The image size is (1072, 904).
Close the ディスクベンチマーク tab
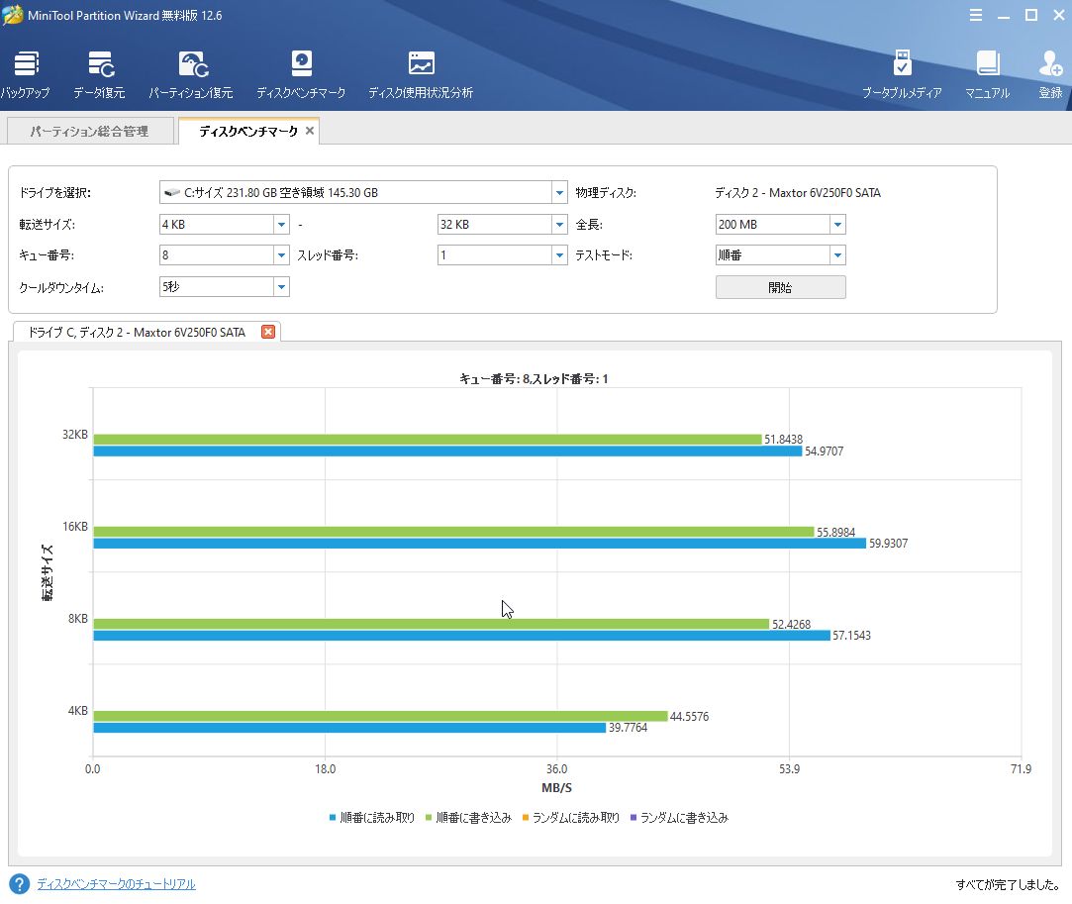(310, 131)
